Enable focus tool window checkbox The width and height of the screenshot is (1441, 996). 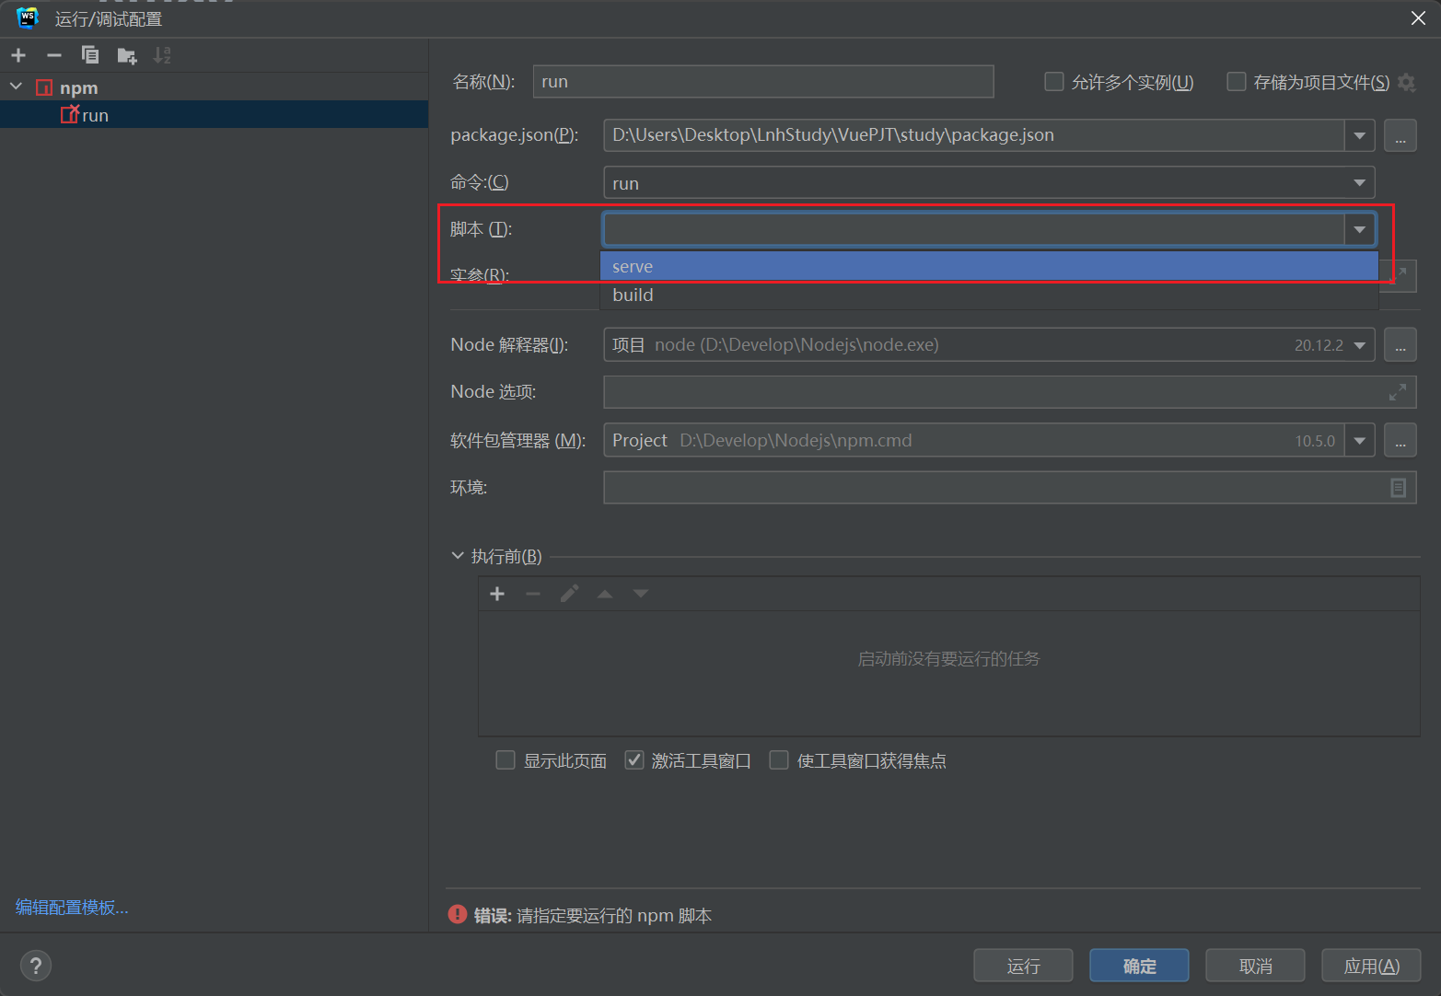pos(779,760)
